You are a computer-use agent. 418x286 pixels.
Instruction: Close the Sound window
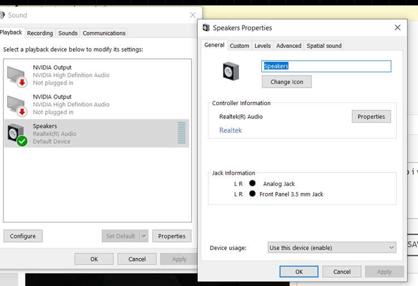coord(193,15)
